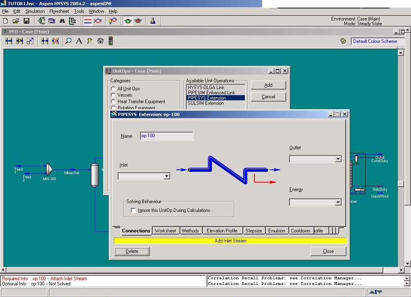Launch the Dynamics Assistant lightbulb icon
The image size is (411, 297).
coord(113,21)
